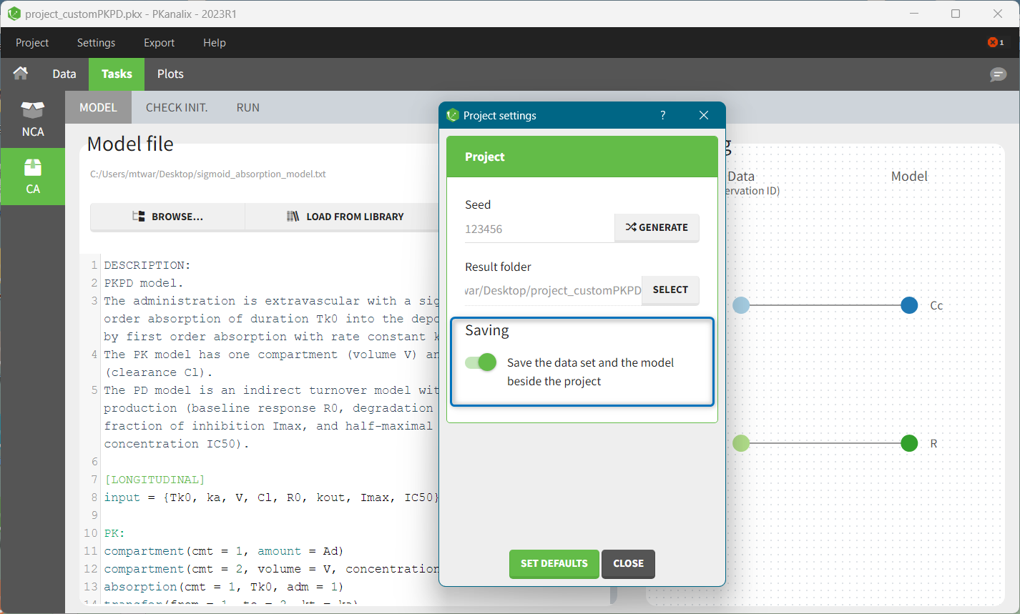Toggle off saving data set beside project
The width and height of the screenshot is (1020, 614).
point(481,362)
